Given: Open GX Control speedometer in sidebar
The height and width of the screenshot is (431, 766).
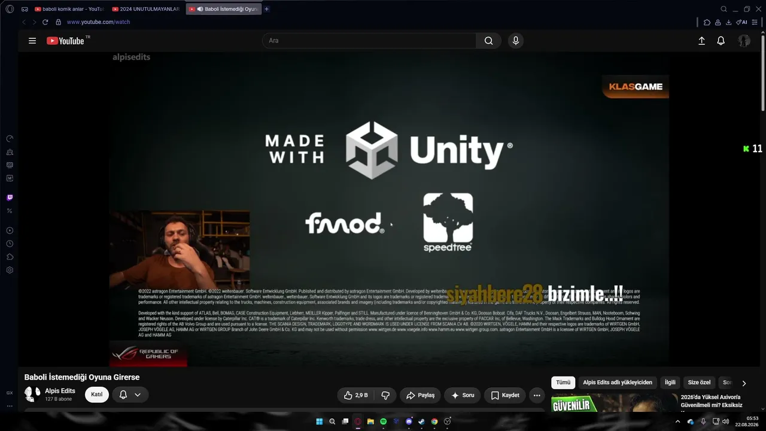Looking at the screenshot, I should [10, 138].
